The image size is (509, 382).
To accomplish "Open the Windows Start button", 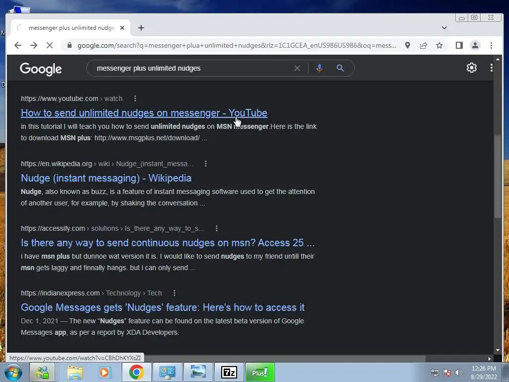I will coord(13,372).
